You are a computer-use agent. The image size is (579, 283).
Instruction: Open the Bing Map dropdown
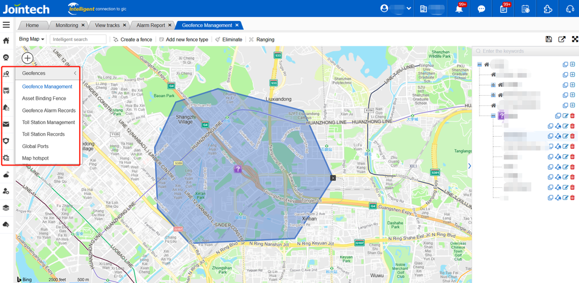click(x=31, y=39)
